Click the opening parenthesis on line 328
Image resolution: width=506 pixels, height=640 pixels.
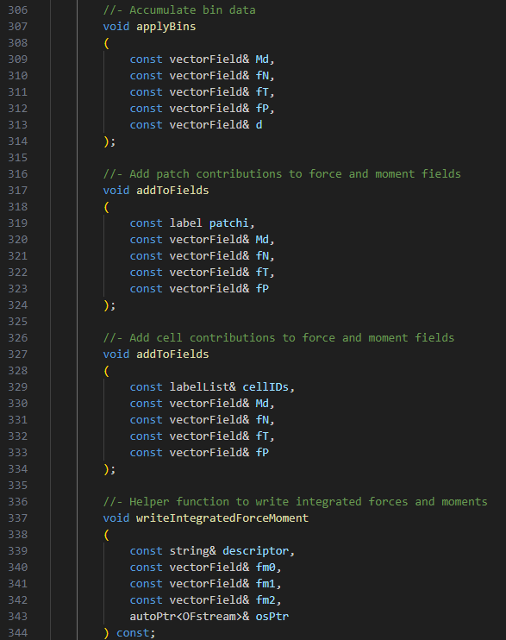(x=107, y=371)
